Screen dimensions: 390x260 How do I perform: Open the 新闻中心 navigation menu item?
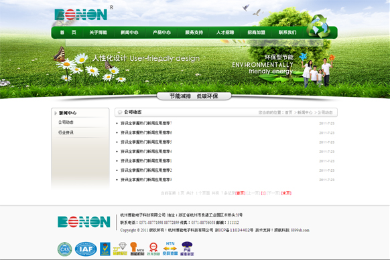(129, 33)
